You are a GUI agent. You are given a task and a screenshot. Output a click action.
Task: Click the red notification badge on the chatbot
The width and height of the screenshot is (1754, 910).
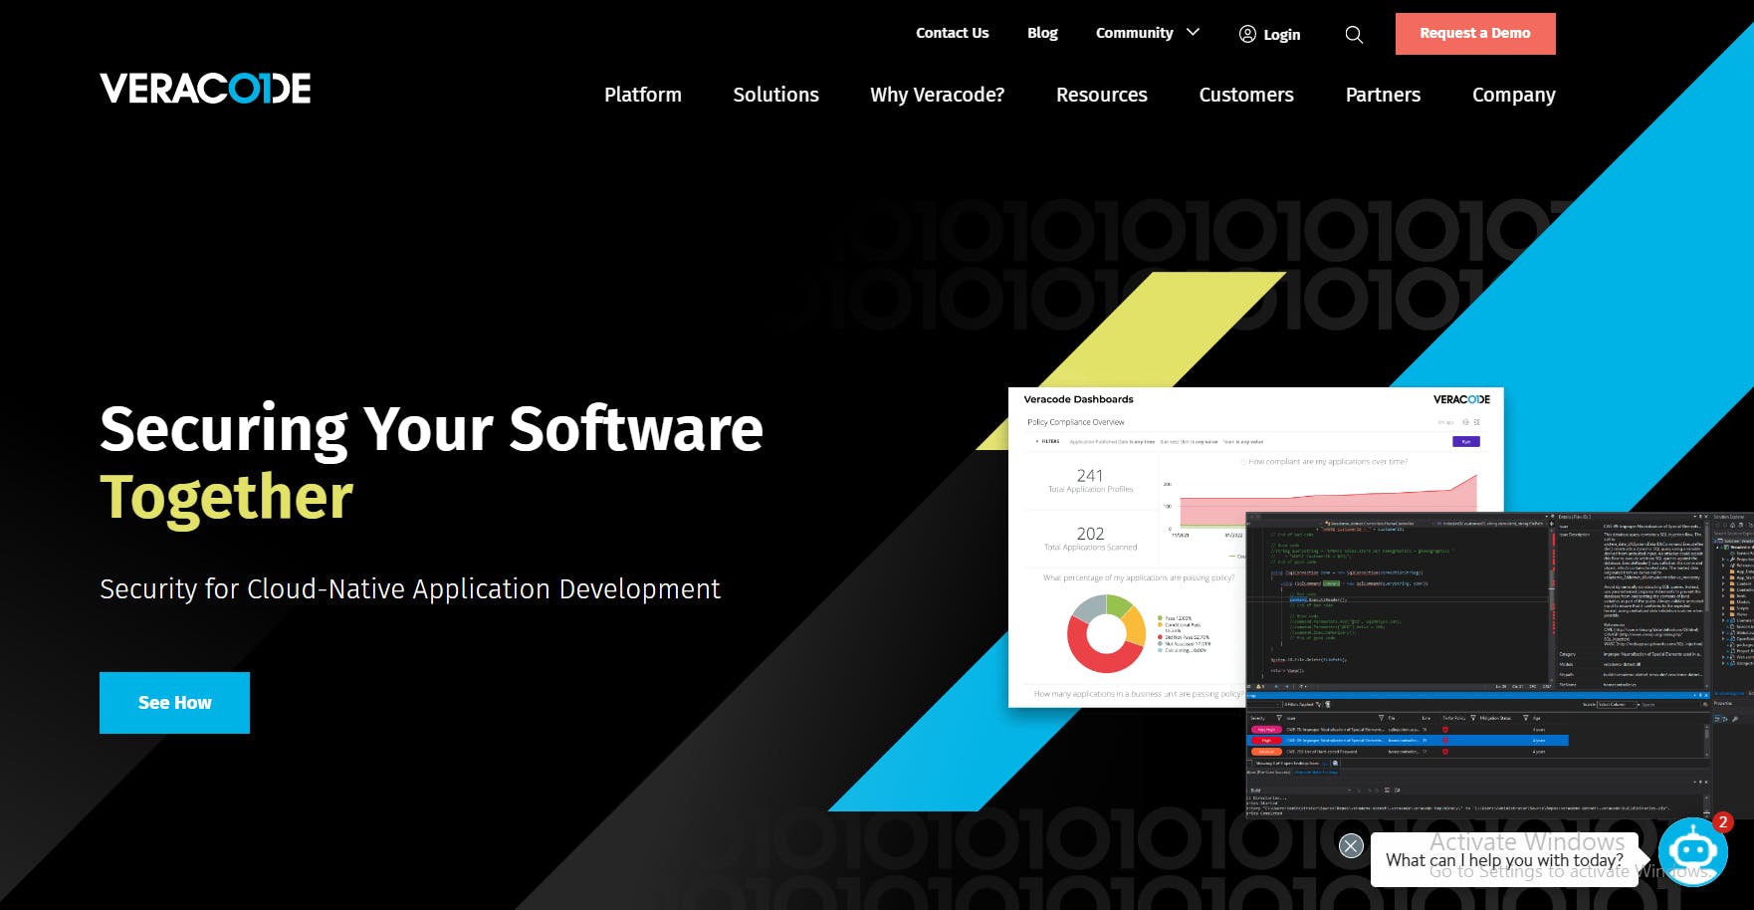click(x=1721, y=822)
